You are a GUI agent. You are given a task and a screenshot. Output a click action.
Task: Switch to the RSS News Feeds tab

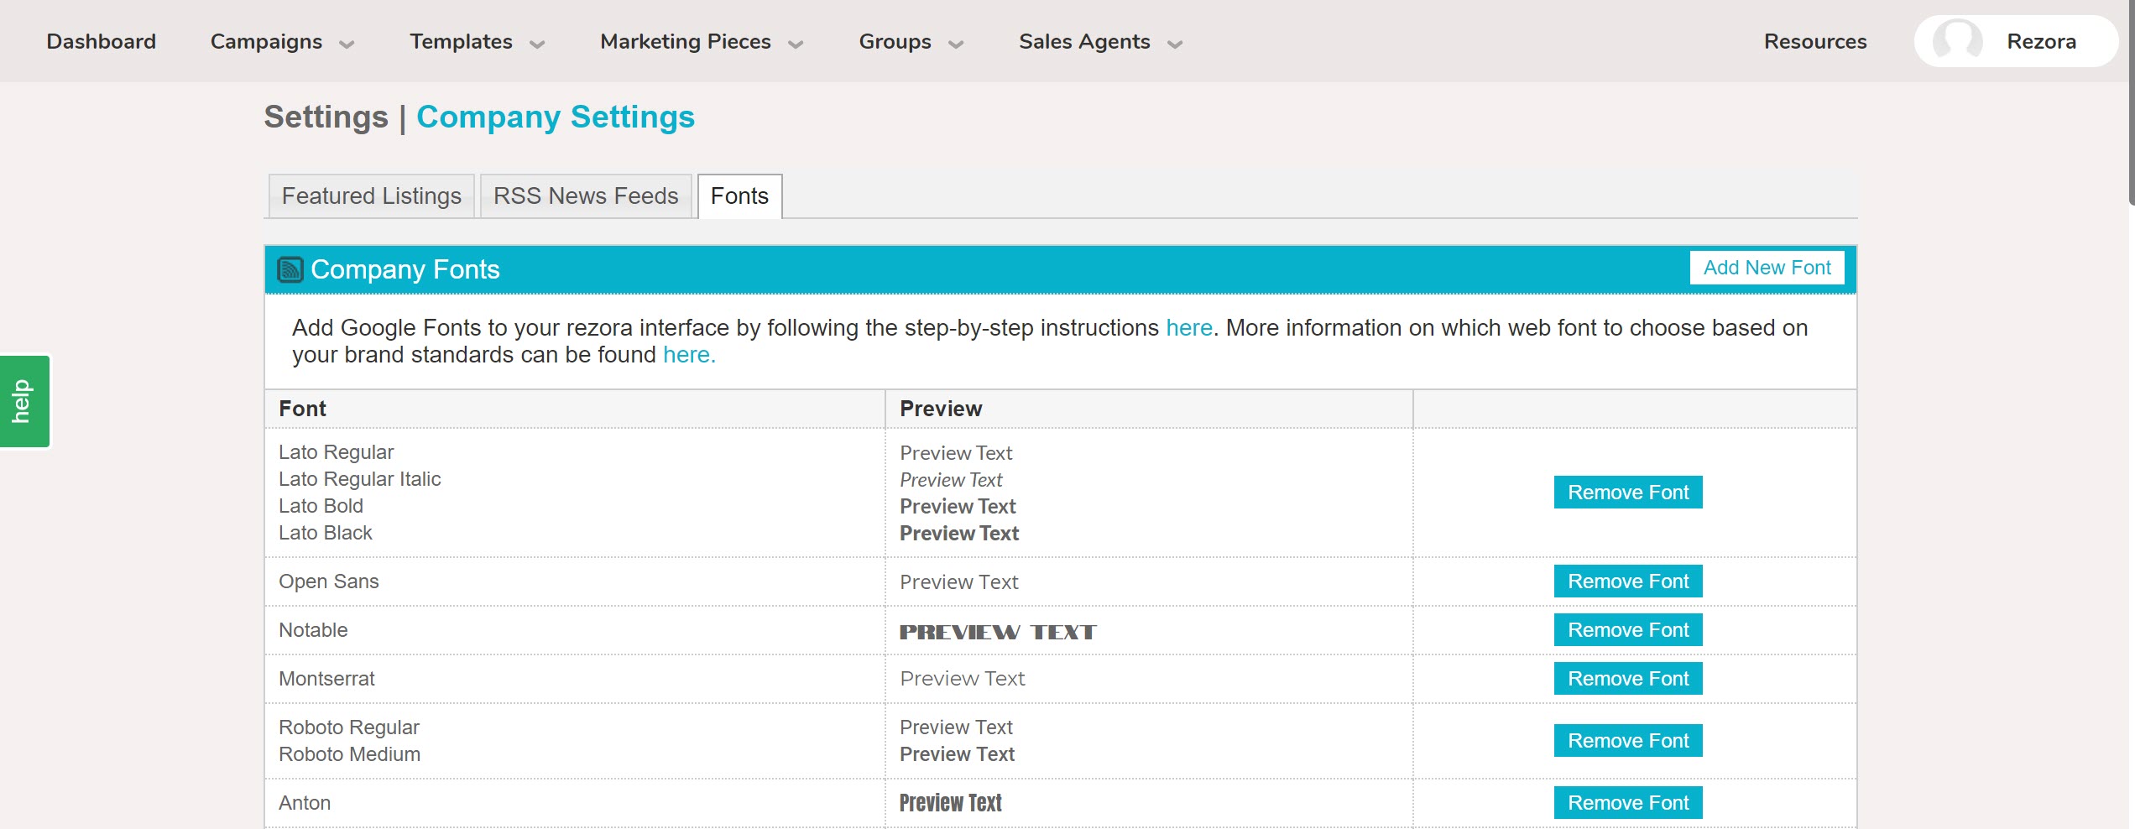coord(585,196)
